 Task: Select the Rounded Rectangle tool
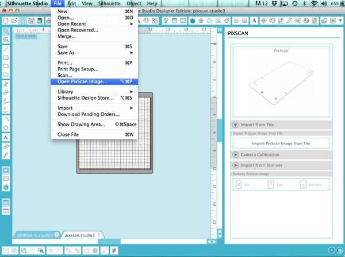[6, 66]
